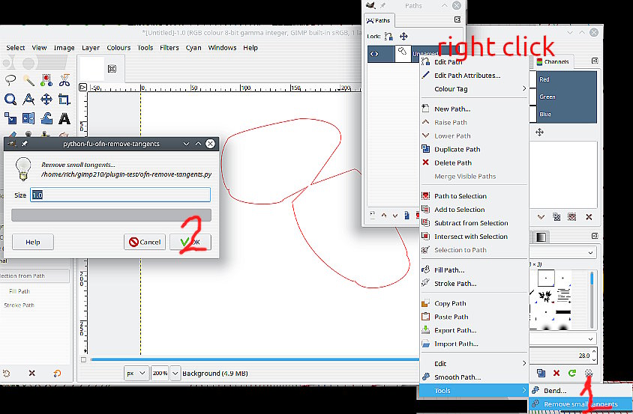The height and width of the screenshot is (414, 633).
Task: Select the Fuzzy Select magic wand tool
Action: (x=28, y=80)
